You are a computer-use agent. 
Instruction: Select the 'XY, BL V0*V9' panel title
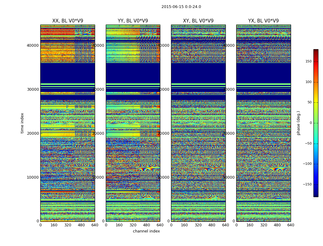(x=198, y=21)
